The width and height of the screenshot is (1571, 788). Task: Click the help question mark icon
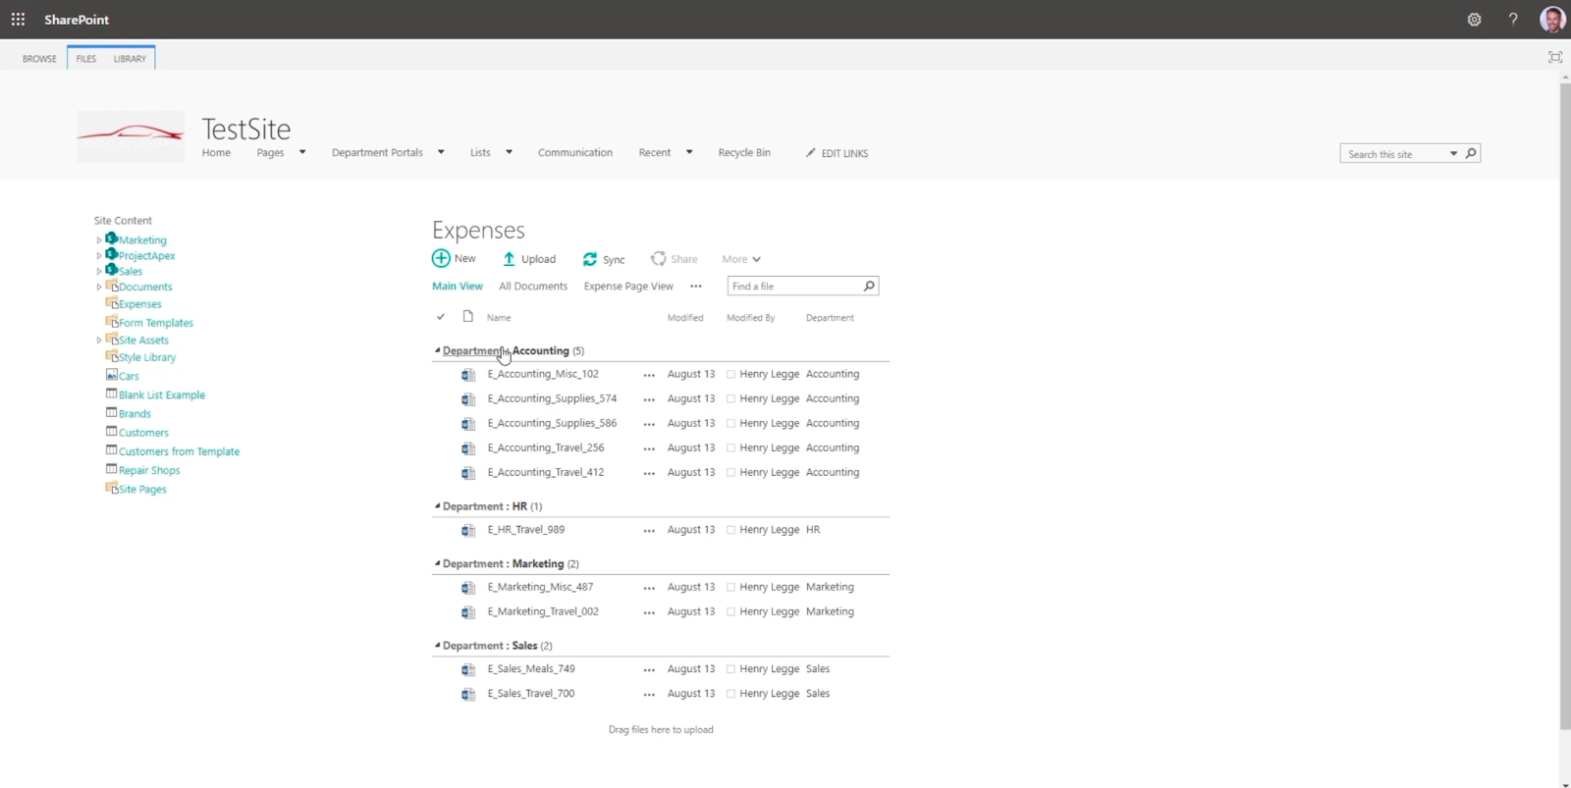click(1513, 20)
